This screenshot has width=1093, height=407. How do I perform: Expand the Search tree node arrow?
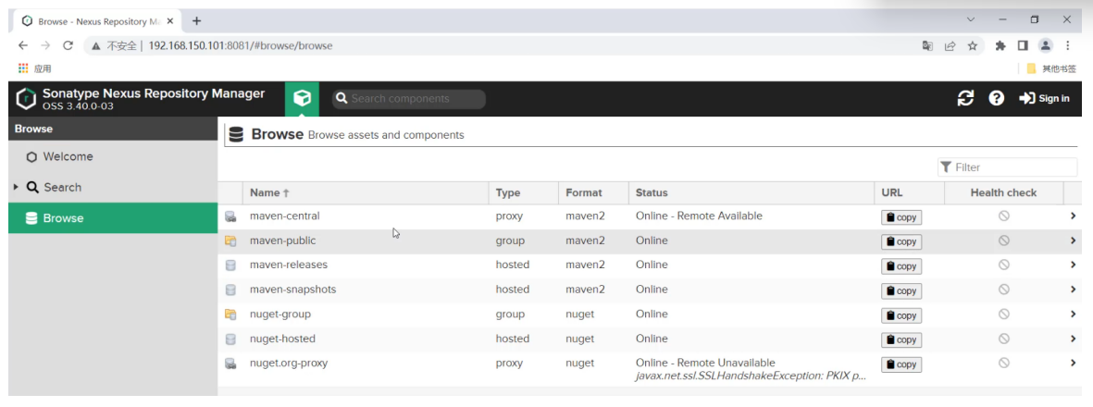[x=16, y=187]
